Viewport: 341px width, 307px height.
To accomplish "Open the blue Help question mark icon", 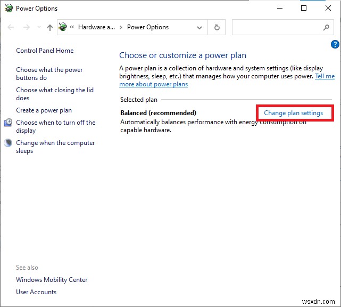I will point(335,44).
